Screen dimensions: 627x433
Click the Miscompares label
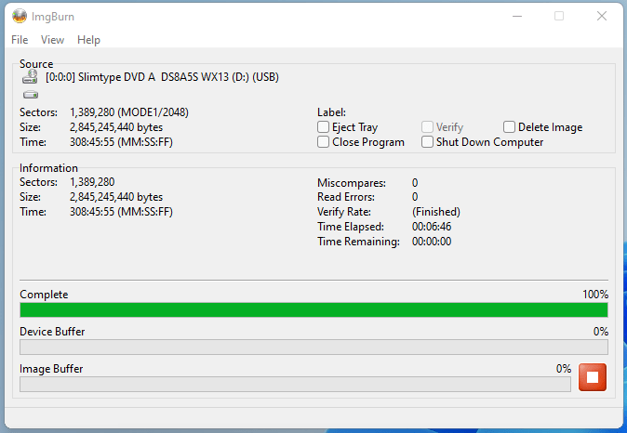pos(352,183)
